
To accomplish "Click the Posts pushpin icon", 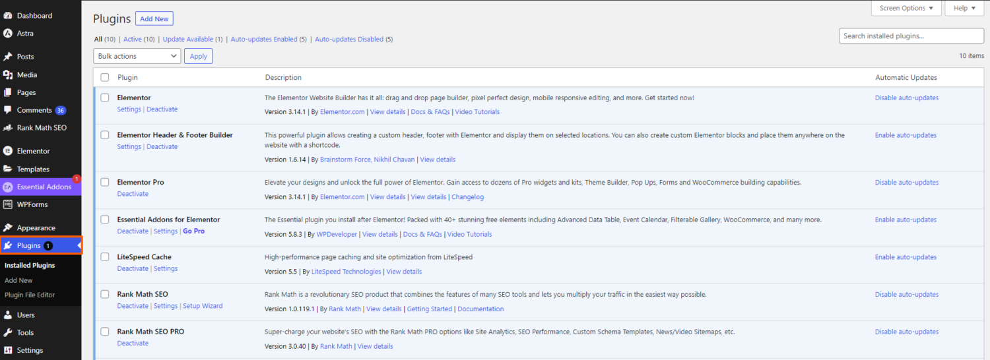I will [x=8, y=57].
